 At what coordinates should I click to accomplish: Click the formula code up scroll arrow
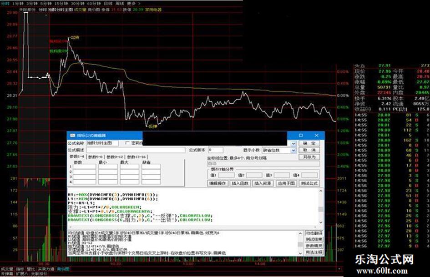[x=320, y=191]
